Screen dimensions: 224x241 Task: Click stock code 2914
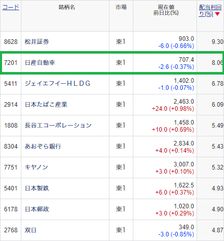click(11, 105)
